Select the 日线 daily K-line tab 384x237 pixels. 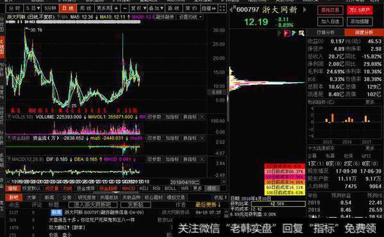[x=67, y=8]
